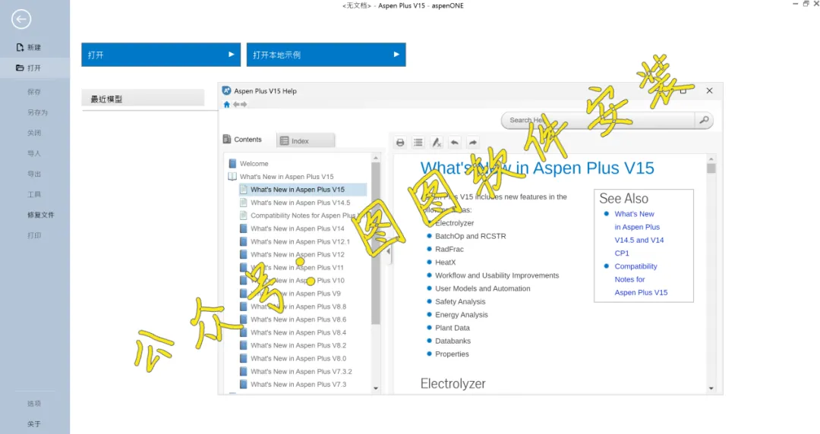
Task: Click the book icon next to V14 entry
Action: (243, 228)
